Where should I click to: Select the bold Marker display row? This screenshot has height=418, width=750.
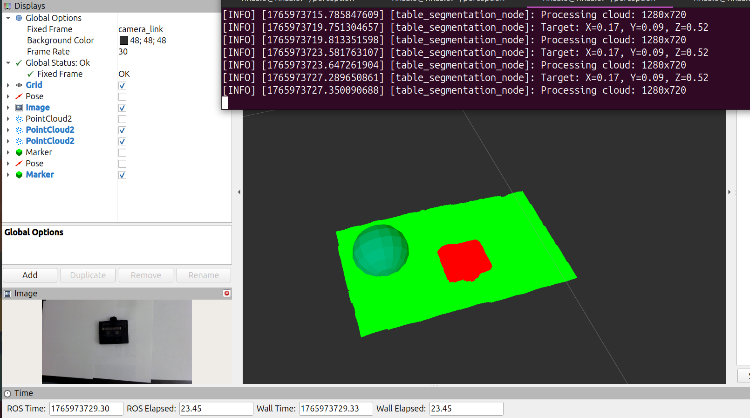point(117,174)
